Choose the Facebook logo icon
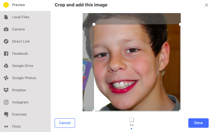Image resolution: width=212 pixels, height=132 pixels. click(x=6, y=54)
